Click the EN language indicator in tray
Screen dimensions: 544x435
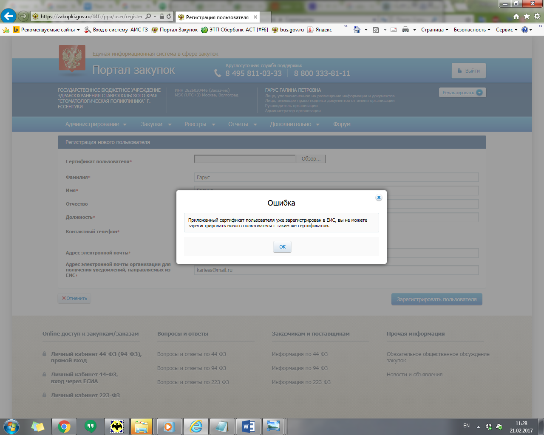point(466,426)
